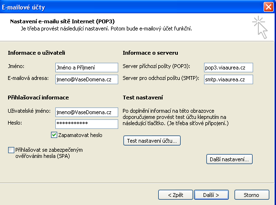Click the Jméno input field
The image size is (276, 205).
(x=87, y=68)
